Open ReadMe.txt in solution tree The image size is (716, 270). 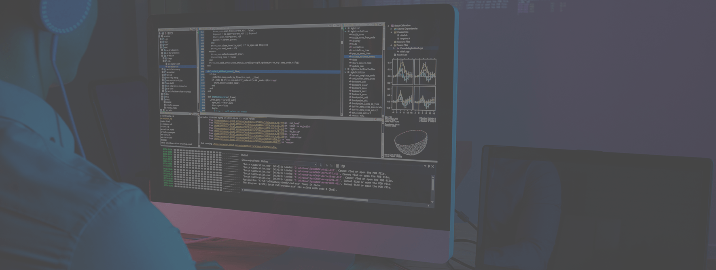402,55
